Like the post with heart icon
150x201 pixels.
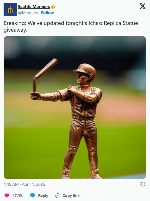(x=7, y=195)
